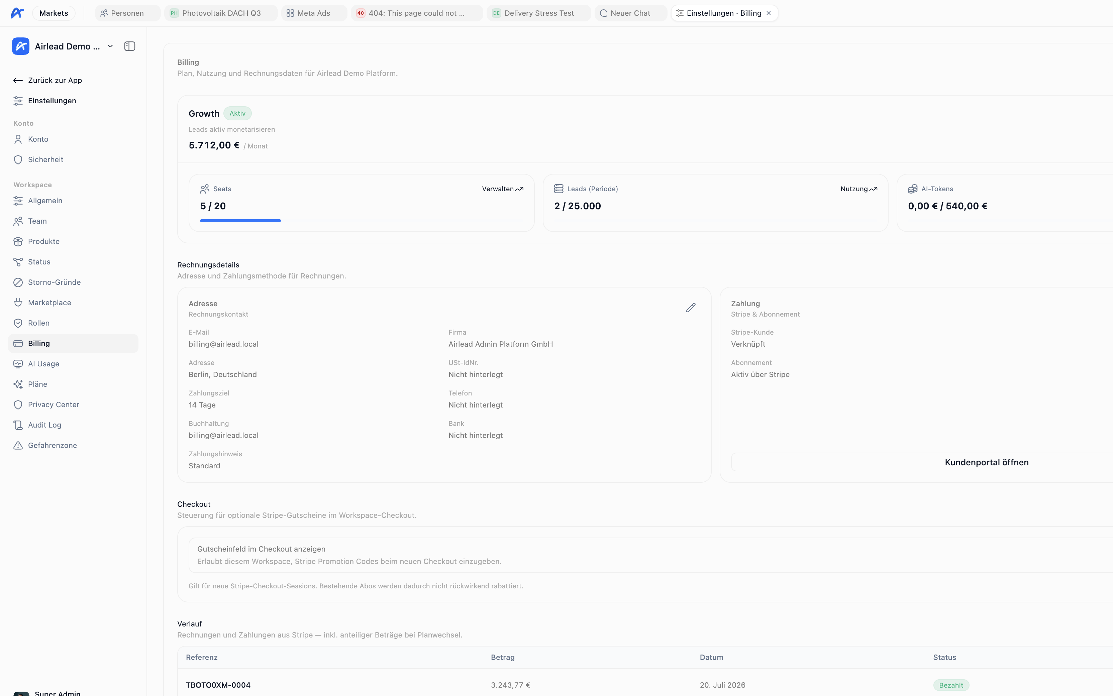Screen dimensions: 1113x696
Task: Open the workspace switcher chevron
Action: click(110, 46)
